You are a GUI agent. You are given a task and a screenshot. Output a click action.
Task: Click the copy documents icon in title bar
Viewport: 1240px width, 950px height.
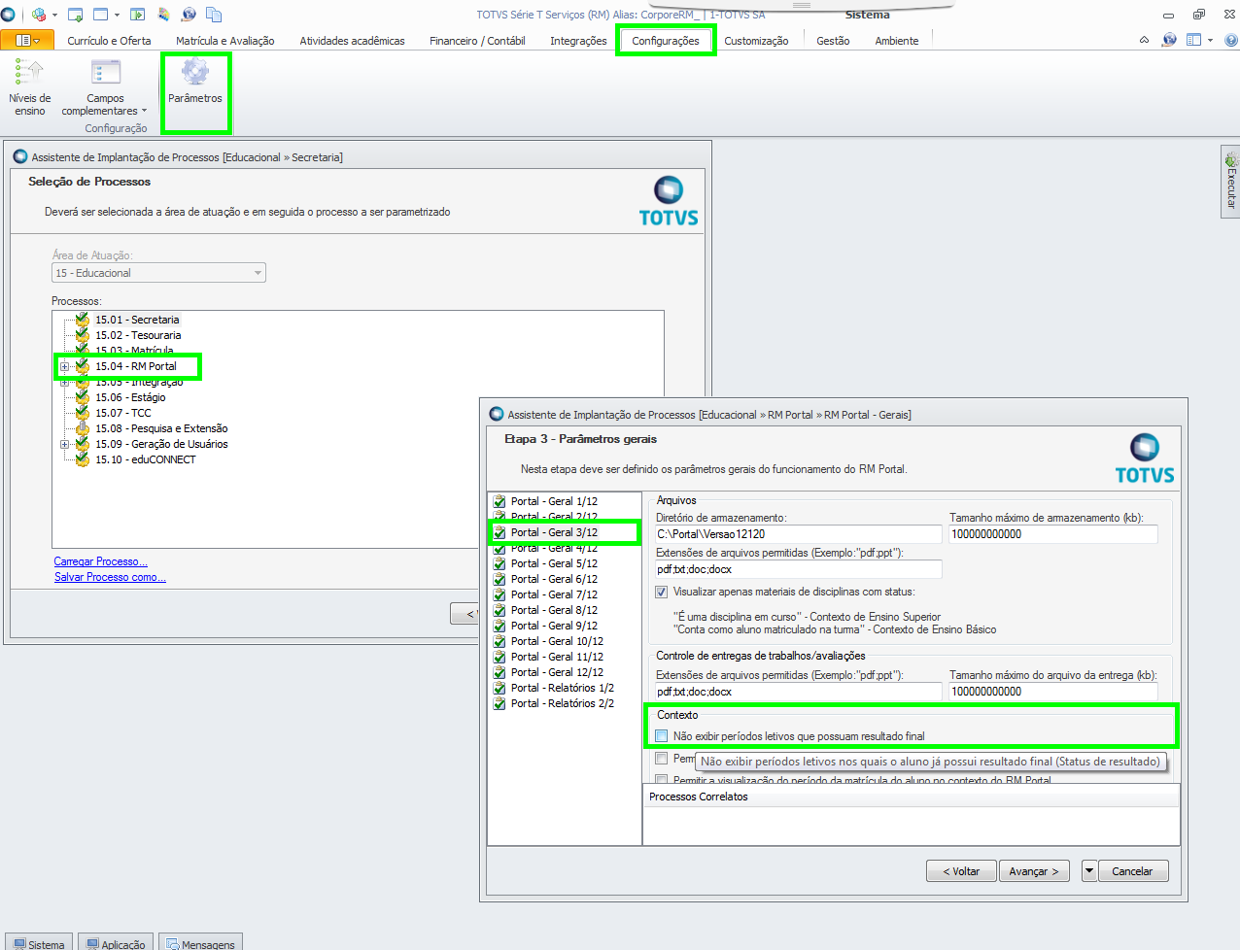coord(214,15)
